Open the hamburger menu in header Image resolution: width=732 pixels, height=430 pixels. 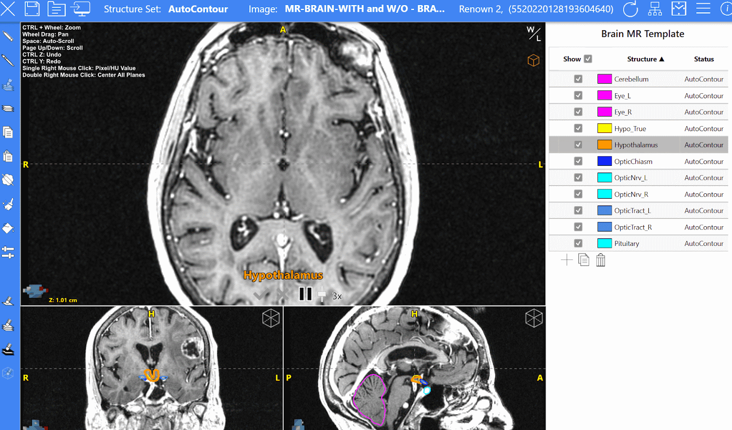click(703, 9)
